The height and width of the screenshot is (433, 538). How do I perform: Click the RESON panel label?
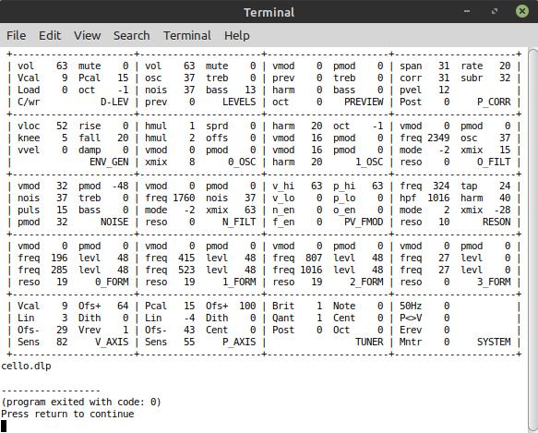496,223
